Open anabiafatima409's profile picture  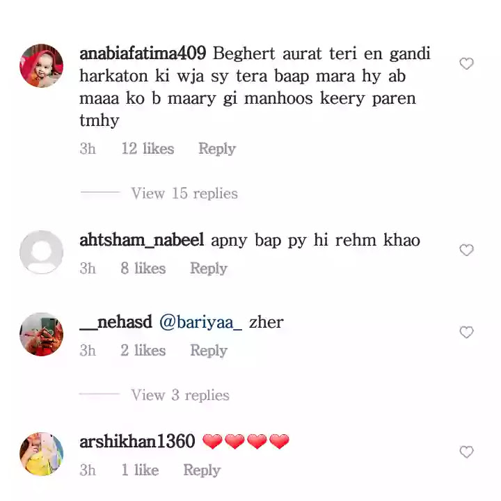pos(41,66)
